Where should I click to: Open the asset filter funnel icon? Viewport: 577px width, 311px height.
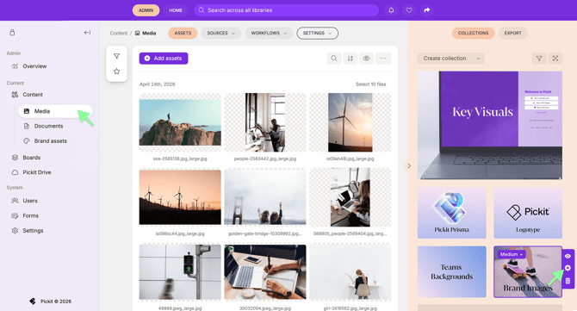click(116, 56)
